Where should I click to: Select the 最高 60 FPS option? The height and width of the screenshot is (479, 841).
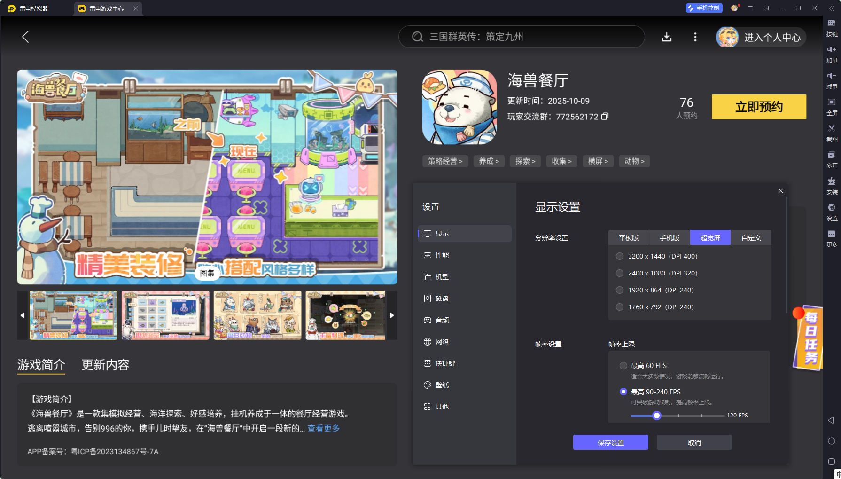click(623, 366)
